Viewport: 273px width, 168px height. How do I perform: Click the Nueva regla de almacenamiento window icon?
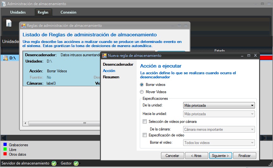pos(104,56)
